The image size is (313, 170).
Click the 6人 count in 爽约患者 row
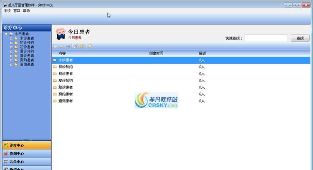tap(202, 94)
